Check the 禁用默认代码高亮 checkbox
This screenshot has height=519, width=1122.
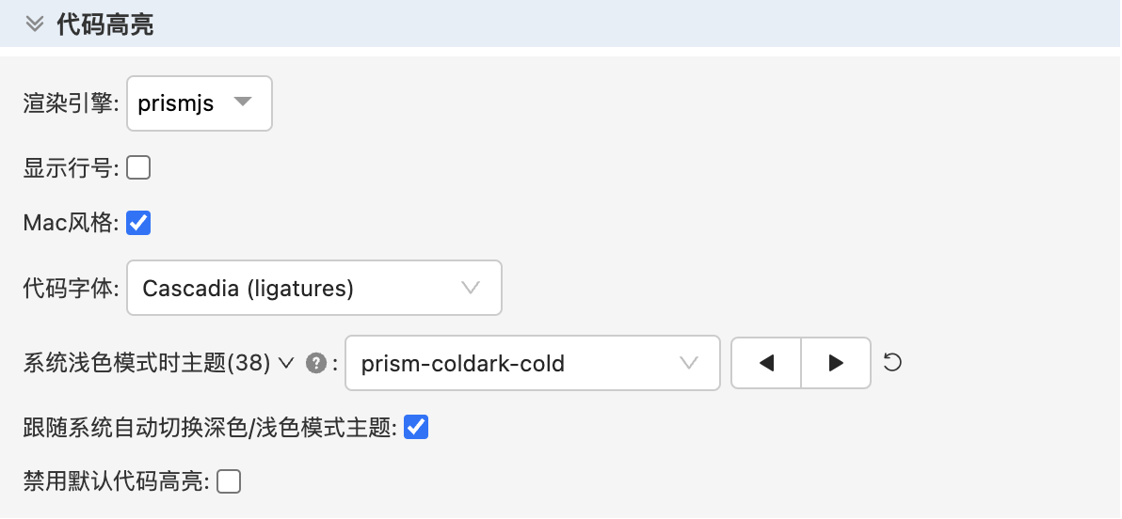click(x=229, y=482)
